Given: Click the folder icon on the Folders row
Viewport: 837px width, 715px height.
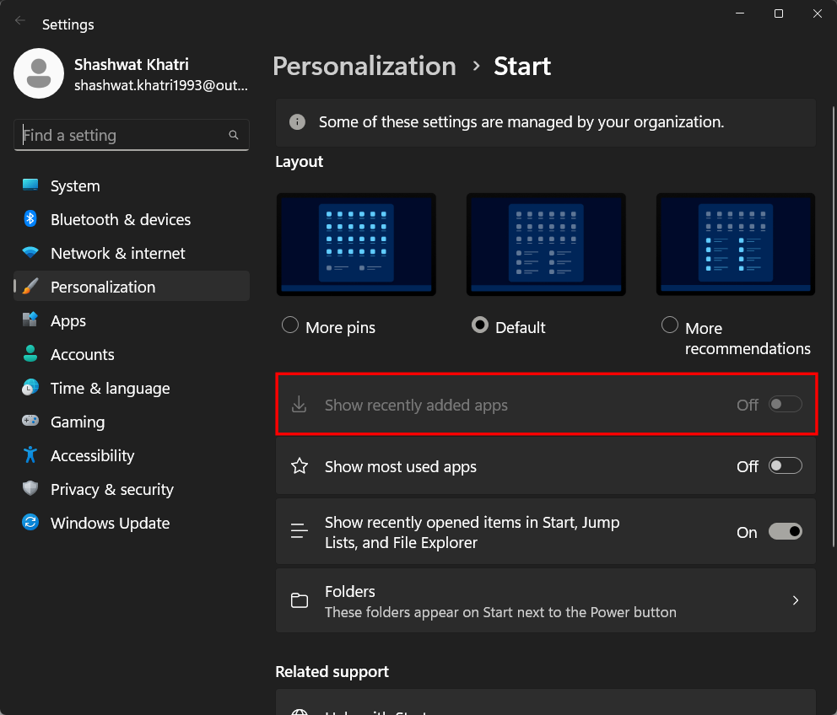Looking at the screenshot, I should tap(300, 600).
